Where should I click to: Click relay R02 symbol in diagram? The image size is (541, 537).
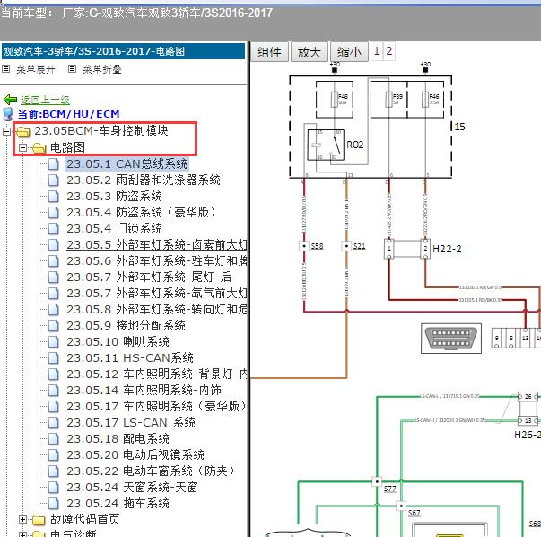click(x=326, y=145)
